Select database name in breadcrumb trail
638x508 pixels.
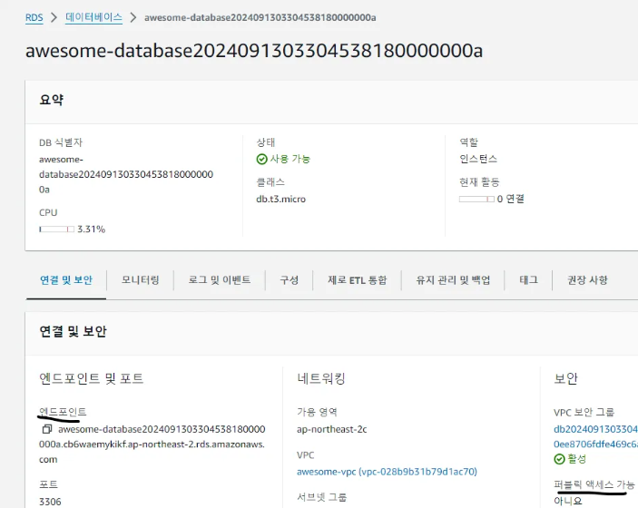pyautogui.click(x=260, y=17)
